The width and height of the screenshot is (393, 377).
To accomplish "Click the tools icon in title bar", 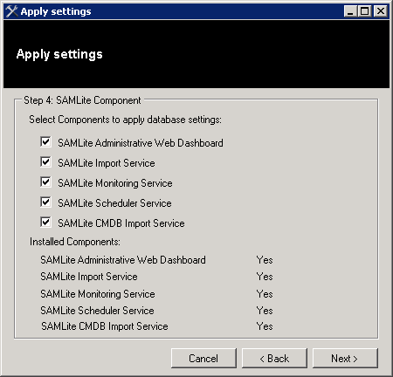I will 11,11.
